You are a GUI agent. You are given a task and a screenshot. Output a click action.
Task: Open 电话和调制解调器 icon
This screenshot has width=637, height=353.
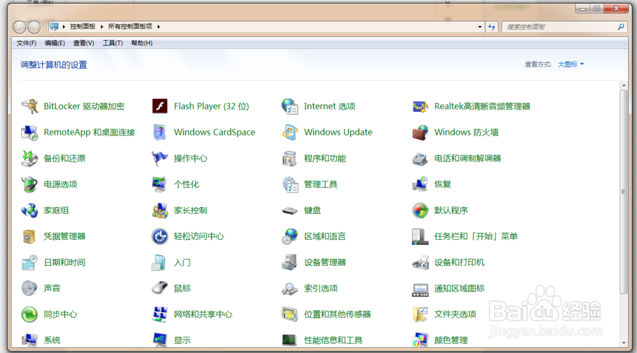(420, 158)
